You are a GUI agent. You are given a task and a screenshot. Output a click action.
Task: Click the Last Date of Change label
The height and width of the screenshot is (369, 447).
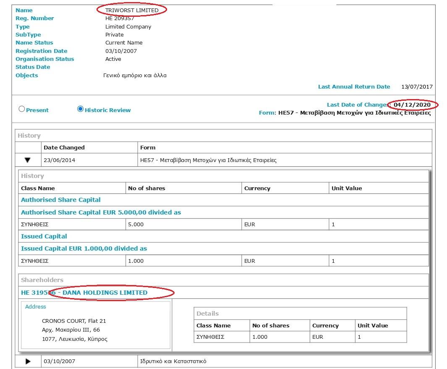357,105
